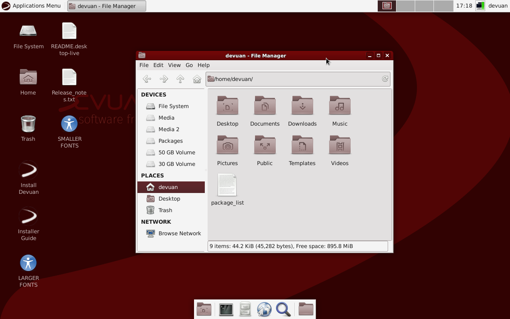Click the Back navigation arrow
The image size is (510, 319).
(x=147, y=79)
